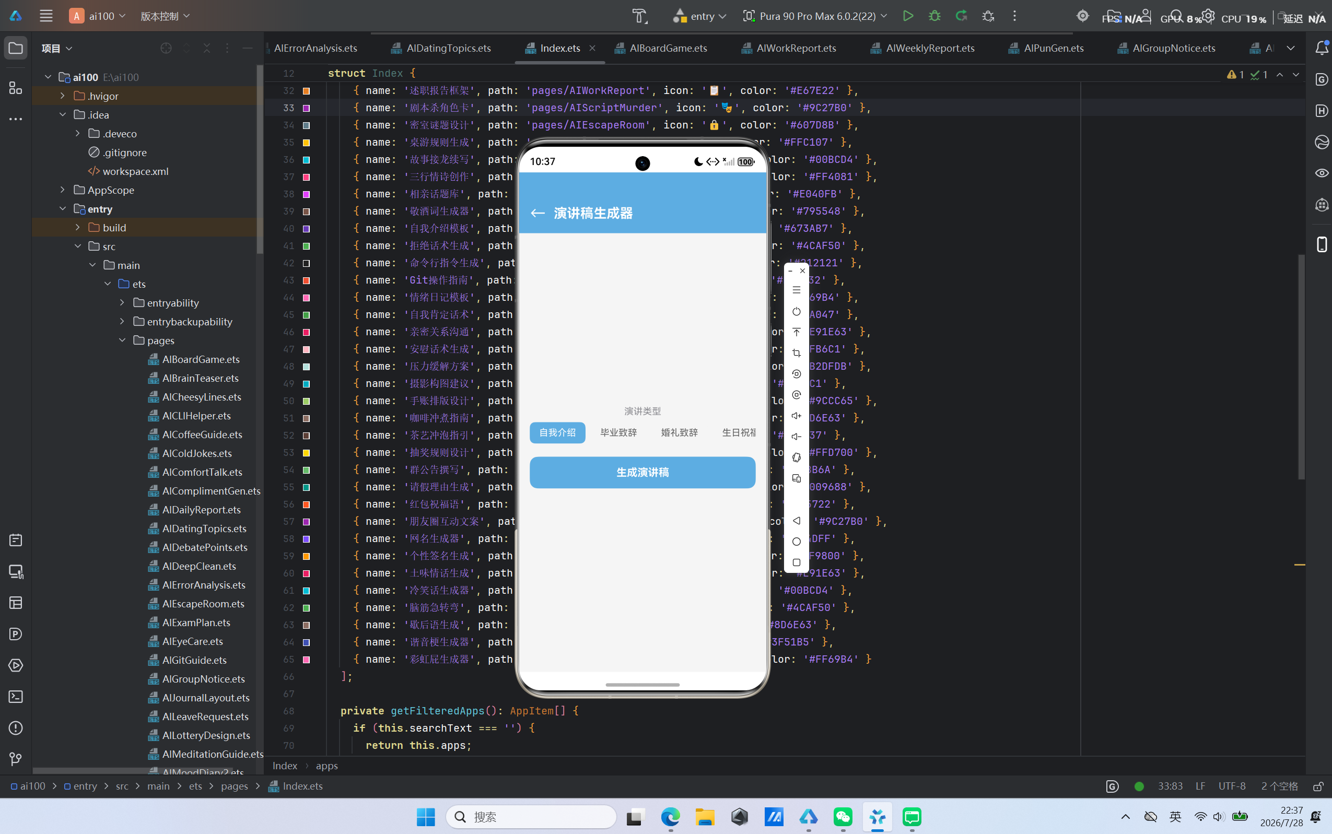This screenshot has height=834, width=1332.
Task: Click more actions vertical dots in toolbar
Action: click(1014, 16)
